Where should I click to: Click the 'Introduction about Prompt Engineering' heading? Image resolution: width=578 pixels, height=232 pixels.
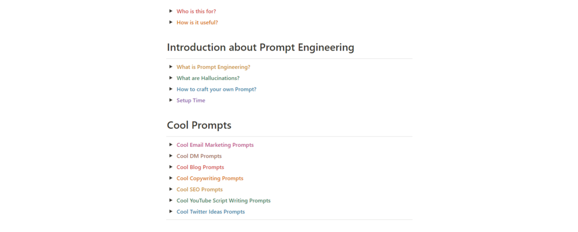click(x=260, y=47)
